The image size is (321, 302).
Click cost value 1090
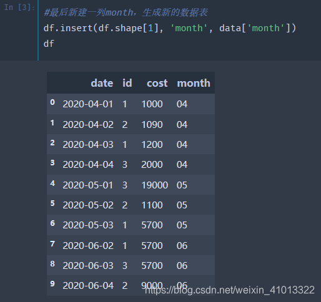coord(152,125)
